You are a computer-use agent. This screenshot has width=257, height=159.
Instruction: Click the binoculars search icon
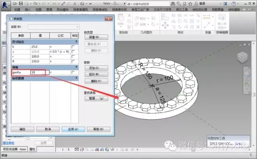pyautogui.click(x=173, y=4)
